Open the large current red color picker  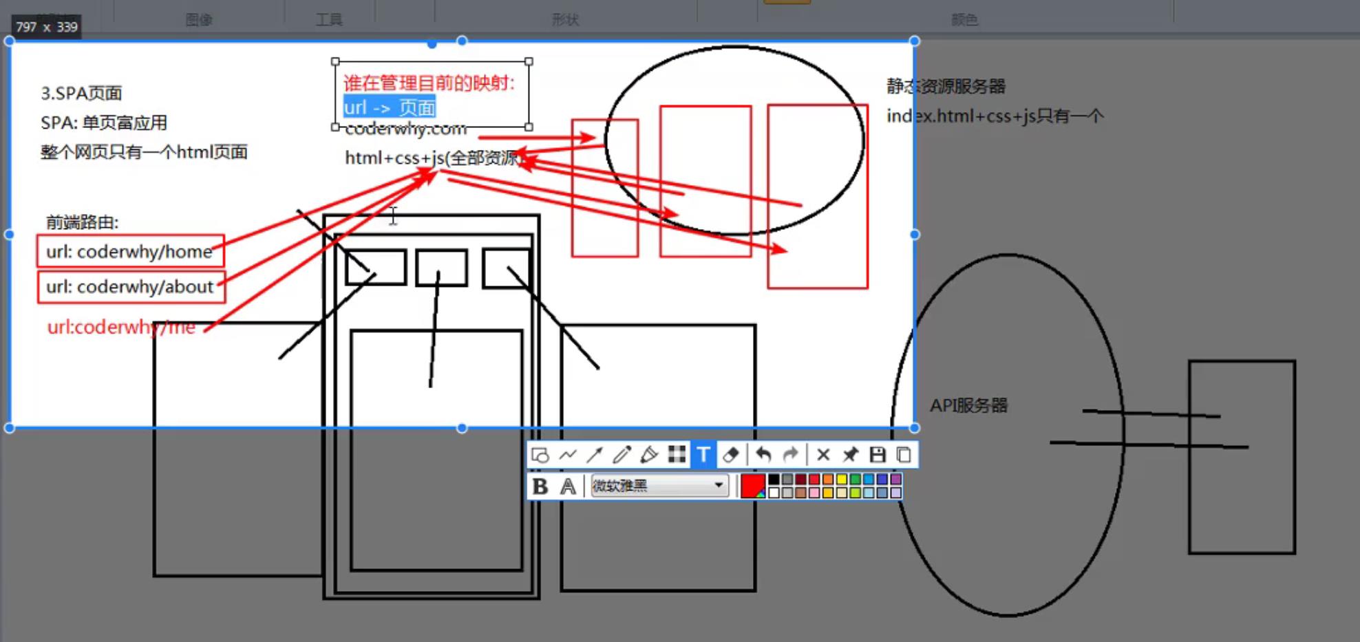[753, 486]
